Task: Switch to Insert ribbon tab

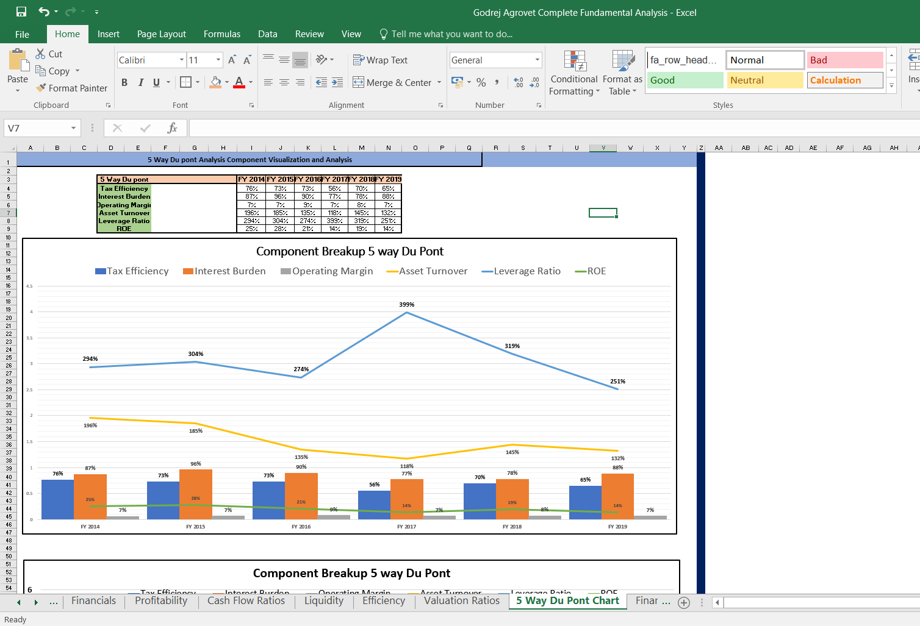Action: [109, 34]
